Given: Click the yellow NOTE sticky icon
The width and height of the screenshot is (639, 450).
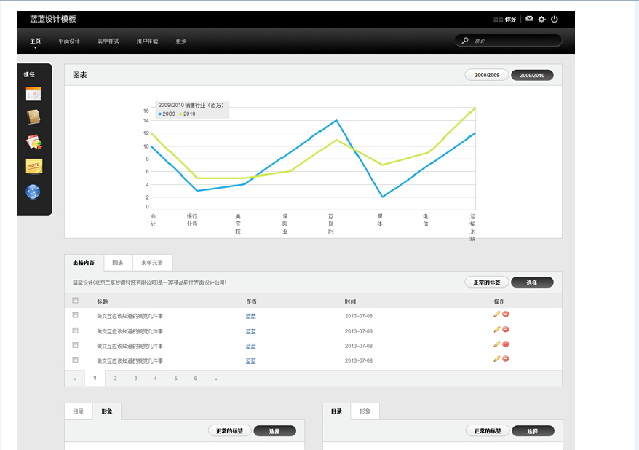Looking at the screenshot, I should click(33, 167).
